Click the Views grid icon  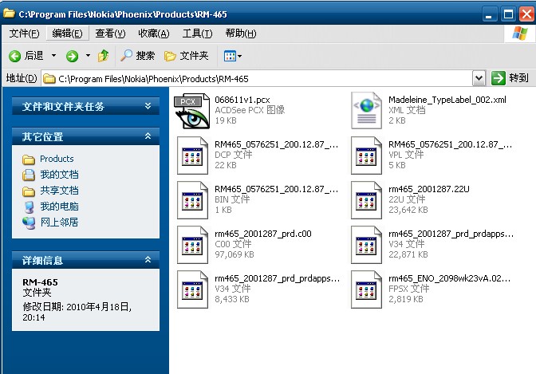[230, 56]
